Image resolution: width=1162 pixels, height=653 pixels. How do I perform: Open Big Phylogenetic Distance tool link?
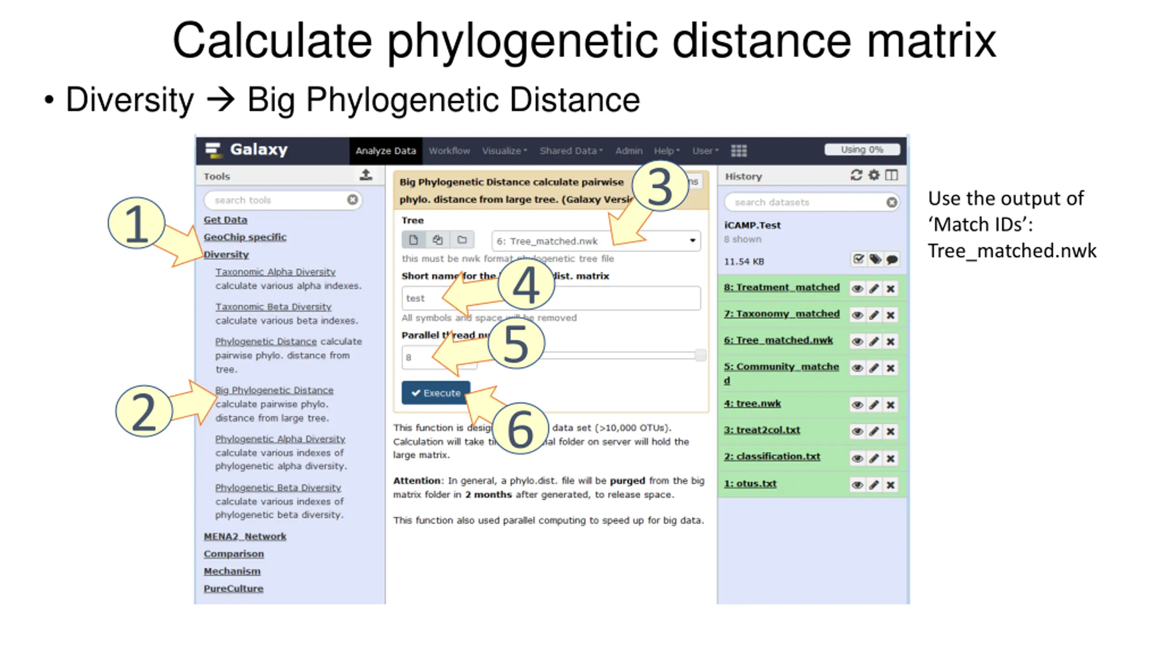click(x=274, y=390)
